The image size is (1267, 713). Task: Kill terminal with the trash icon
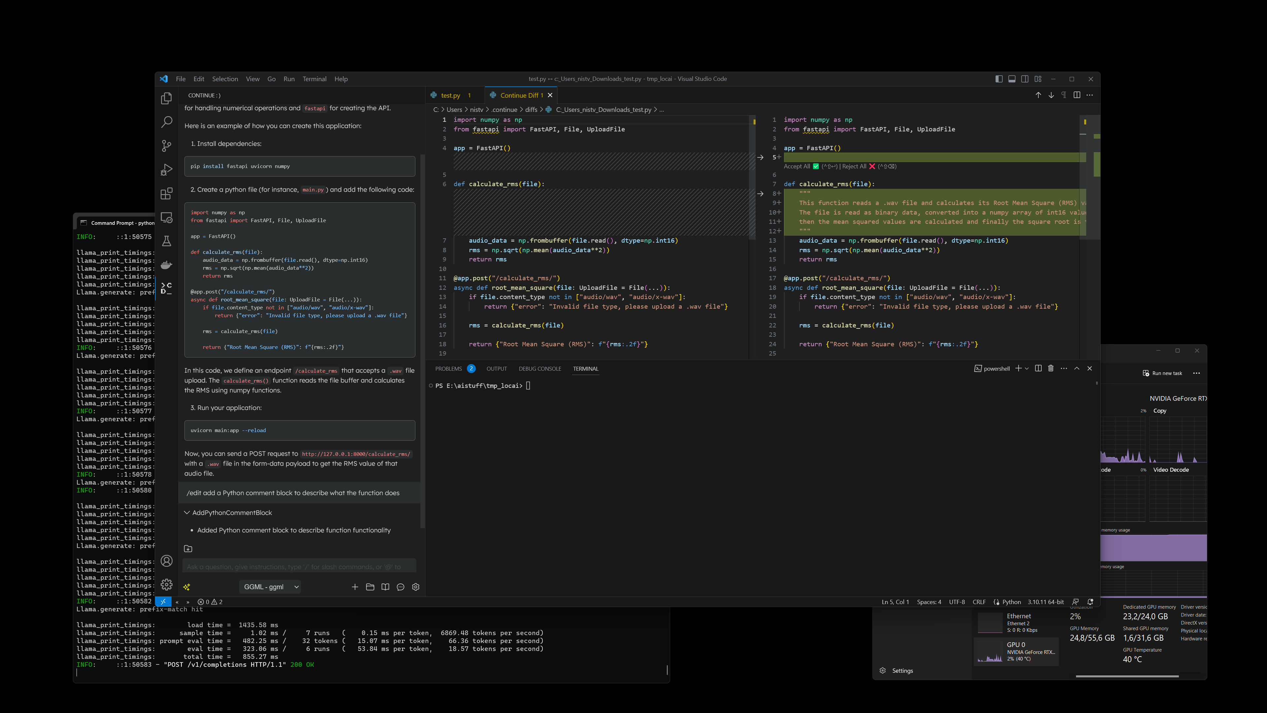1051,369
